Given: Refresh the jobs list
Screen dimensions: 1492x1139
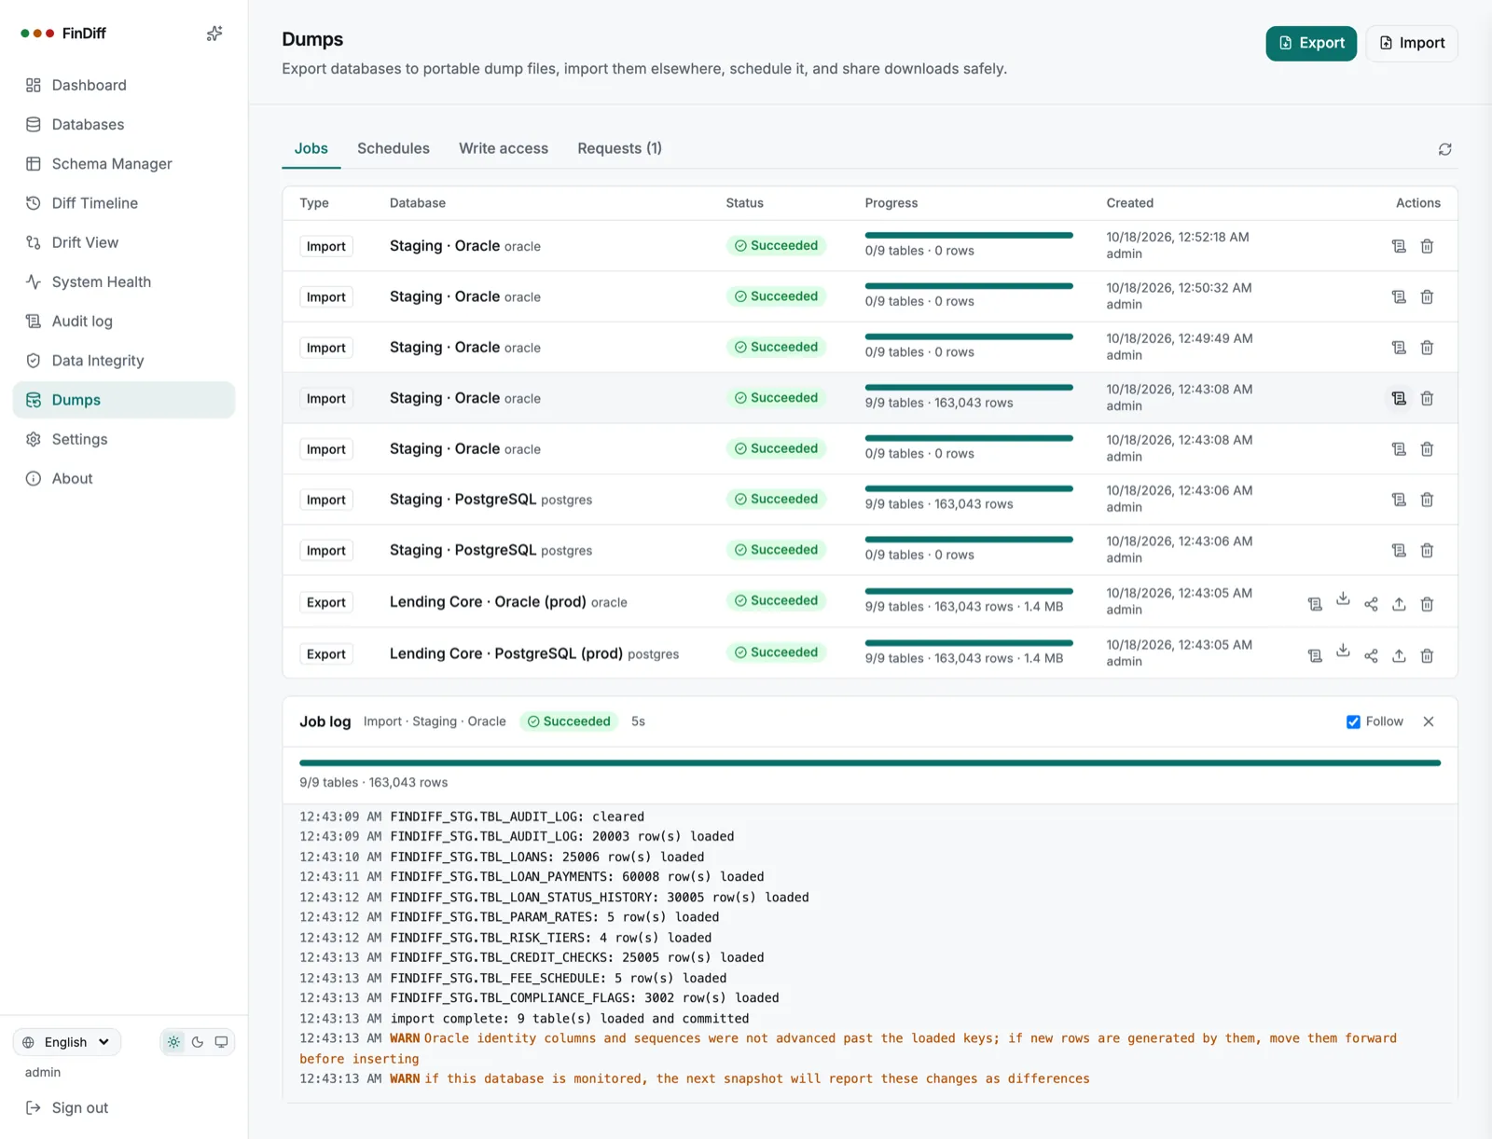Looking at the screenshot, I should click(x=1444, y=149).
